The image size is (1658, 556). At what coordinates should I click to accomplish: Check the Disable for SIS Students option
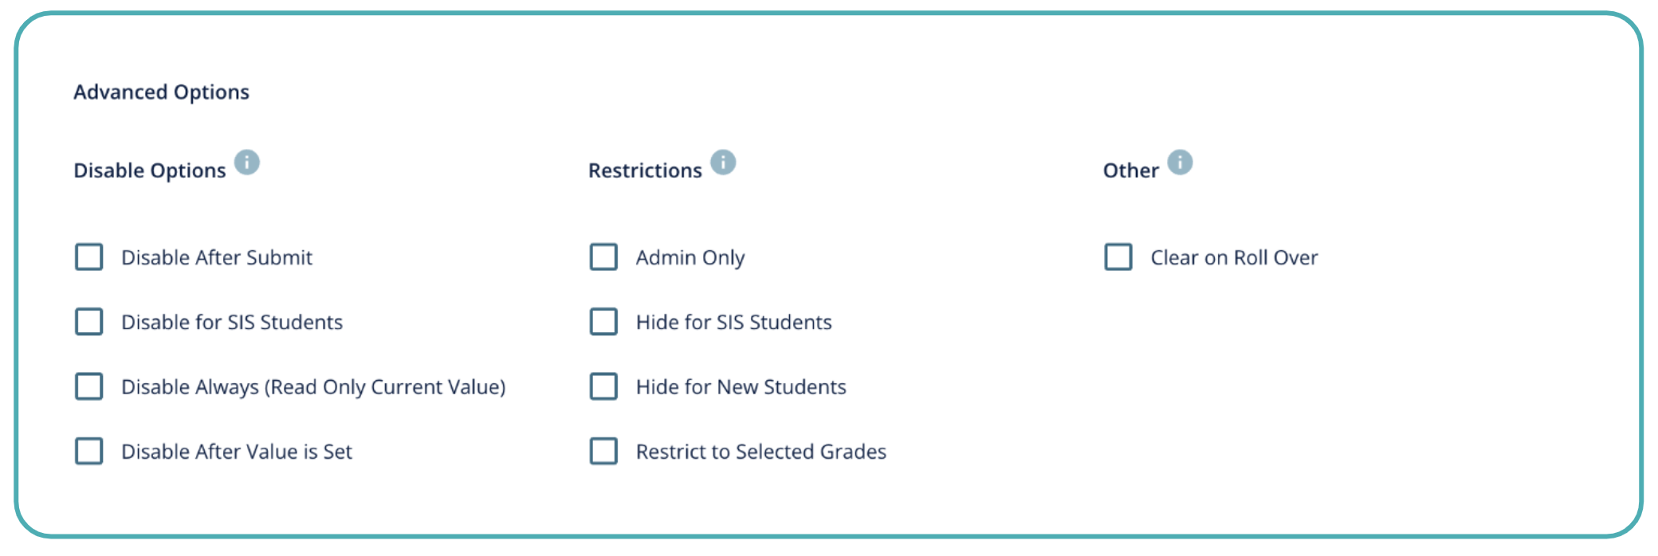[88, 322]
